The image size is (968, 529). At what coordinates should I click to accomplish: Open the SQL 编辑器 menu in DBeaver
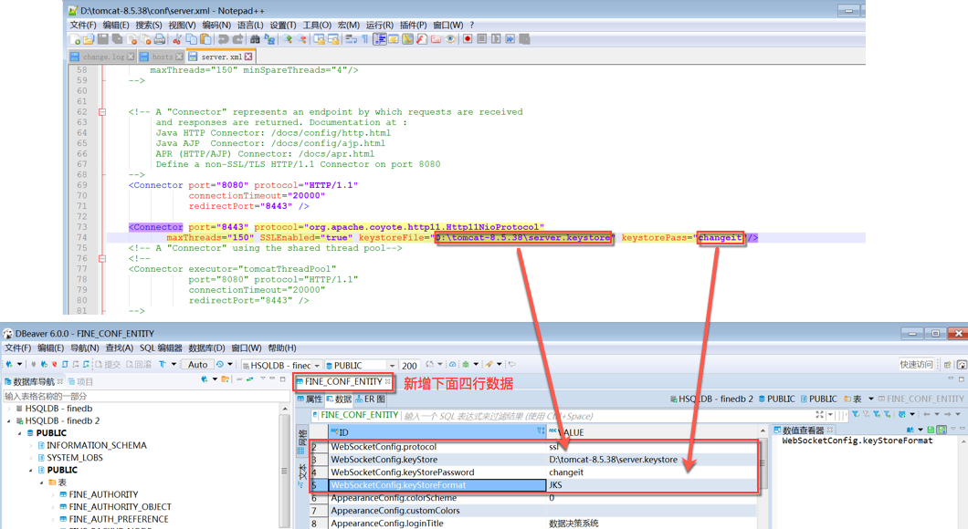click(x=161, y=347)
